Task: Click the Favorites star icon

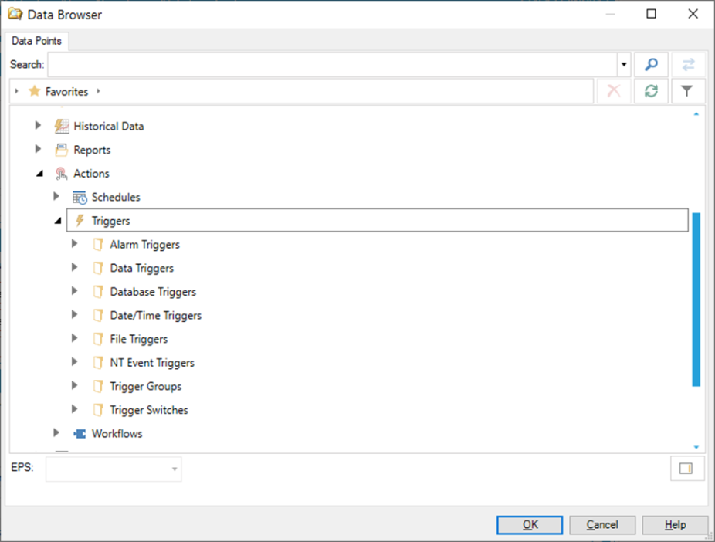Action: click(34, 91)
